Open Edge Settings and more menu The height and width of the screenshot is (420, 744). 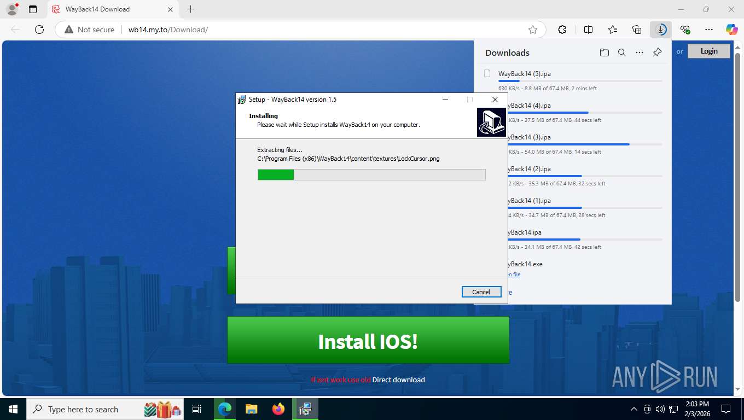(709, 30)
